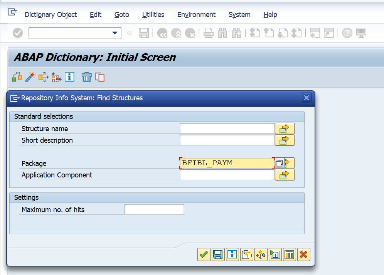This screenshot has height=275, width=384.
Task: Open the Utilities menu
Action: click(153, 15)
